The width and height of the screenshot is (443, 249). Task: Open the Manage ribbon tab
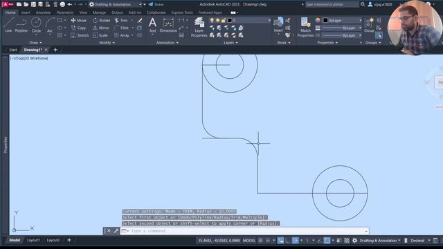(x=100, y=12)
